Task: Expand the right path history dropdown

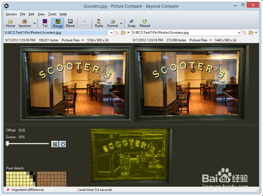Action: point(239,33)
